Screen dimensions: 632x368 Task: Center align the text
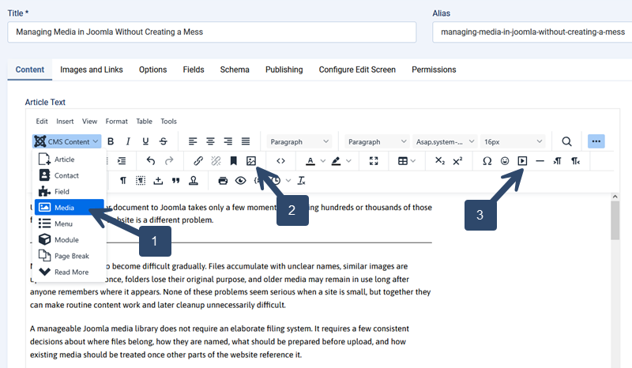coord(210,141)
